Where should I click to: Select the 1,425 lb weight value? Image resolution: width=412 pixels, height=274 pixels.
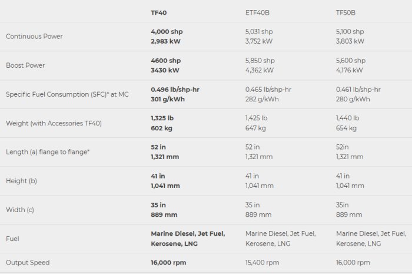(x=256, y=118)
